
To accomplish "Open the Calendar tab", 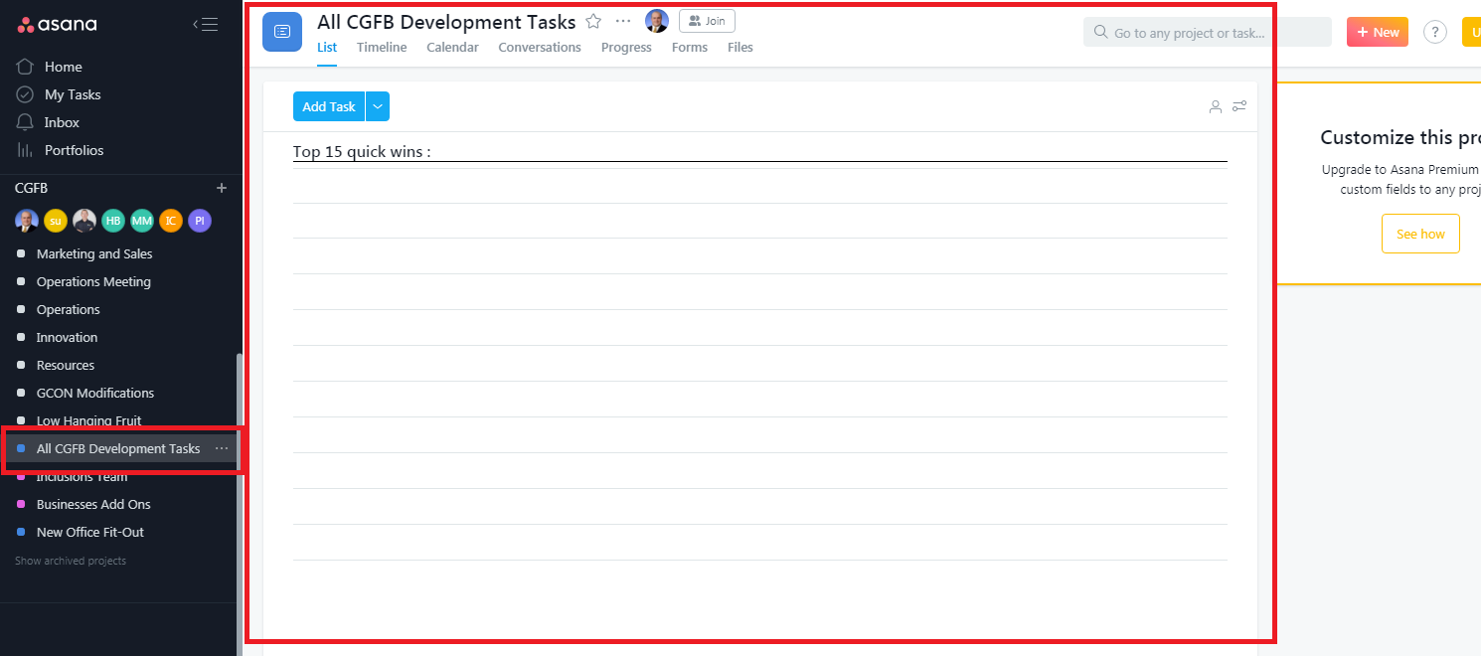I will pos(452,47).
